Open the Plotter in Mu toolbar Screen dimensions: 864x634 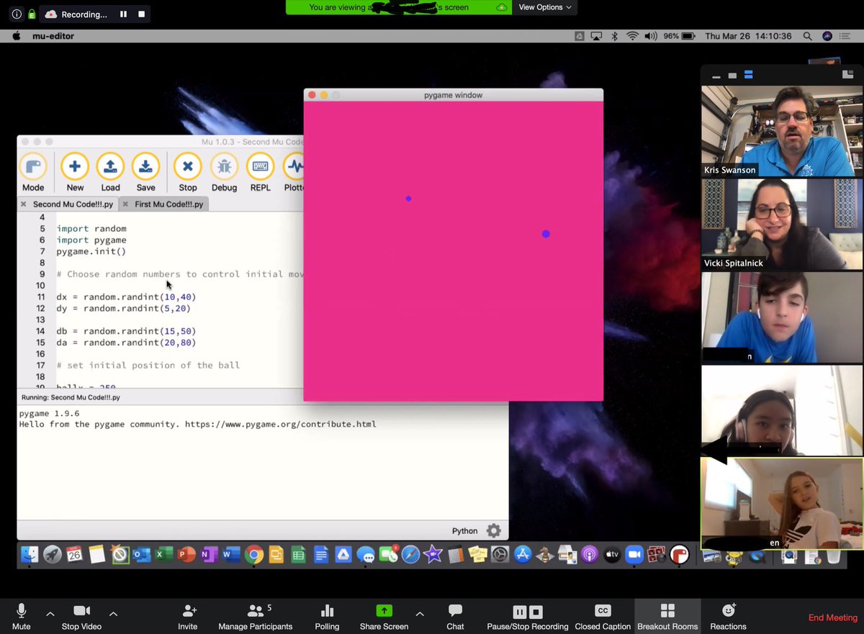coord(294,173)
